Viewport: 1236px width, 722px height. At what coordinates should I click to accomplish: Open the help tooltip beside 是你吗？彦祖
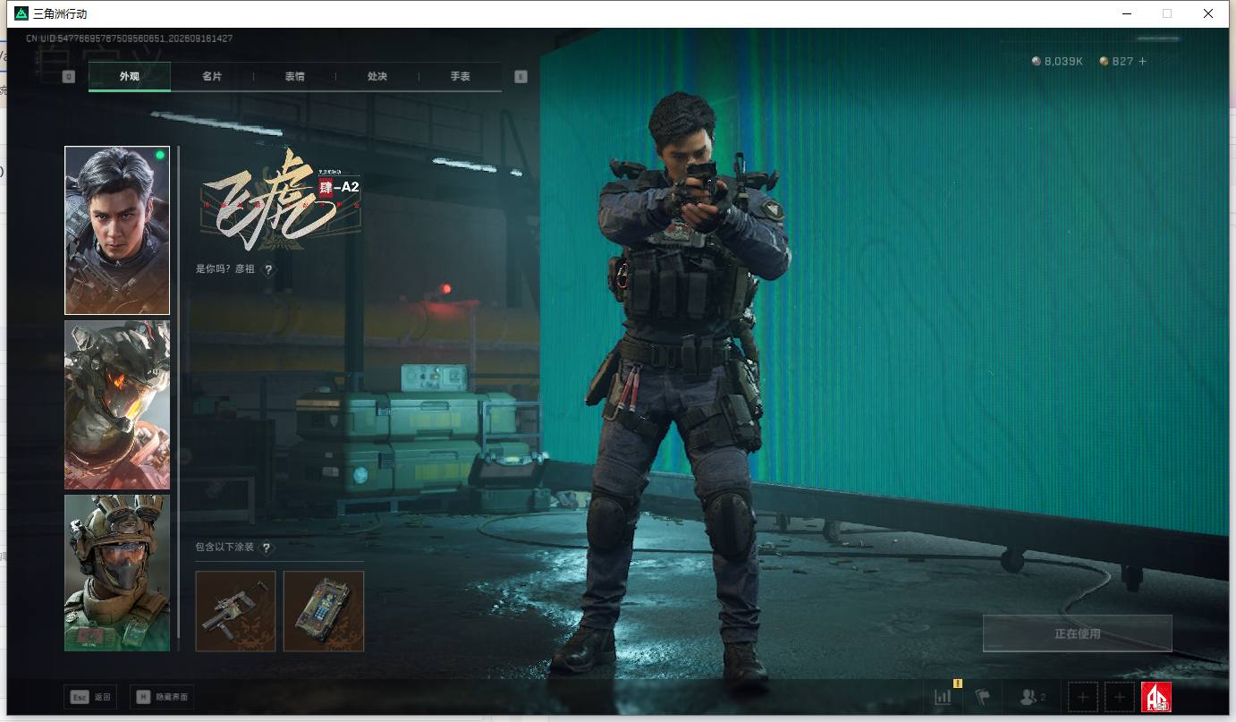[268, 269]
